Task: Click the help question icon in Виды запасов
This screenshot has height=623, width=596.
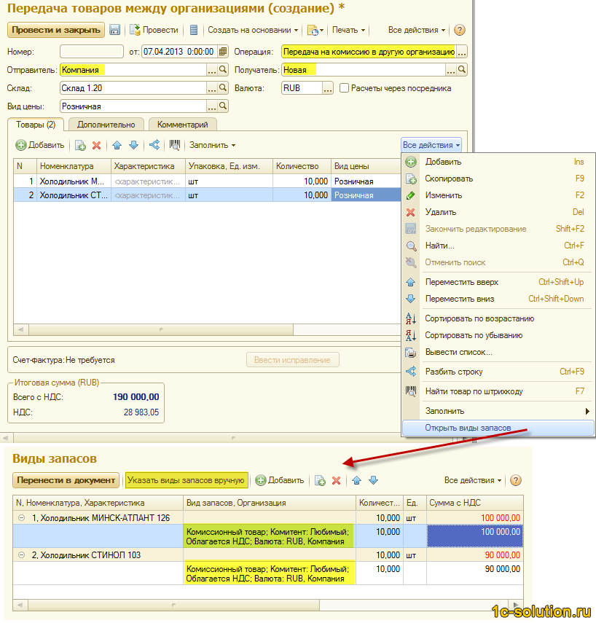Action: (516, 480)
